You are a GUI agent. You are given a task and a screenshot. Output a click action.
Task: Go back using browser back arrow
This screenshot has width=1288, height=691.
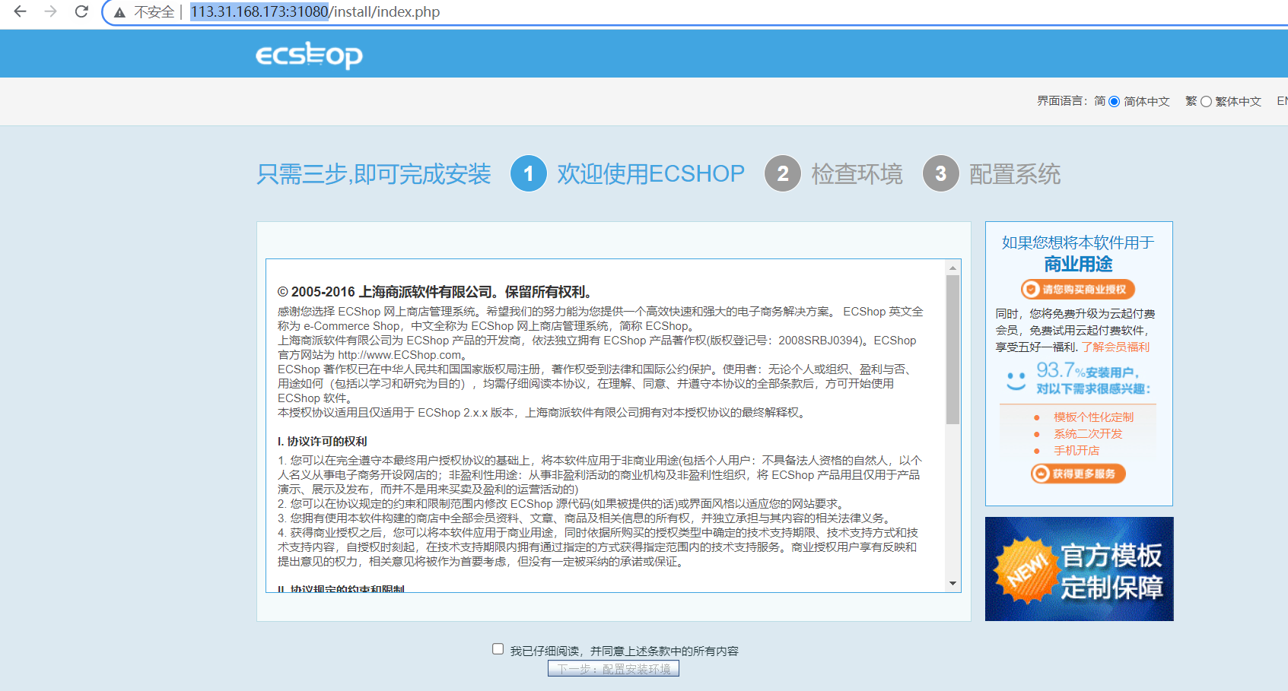click(x=21, y=11)
